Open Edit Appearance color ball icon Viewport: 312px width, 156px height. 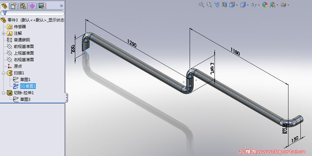[265, 5]
